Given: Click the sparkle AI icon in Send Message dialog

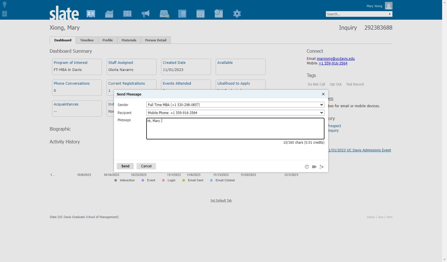Looking at the screenshot, I should 322,167.
